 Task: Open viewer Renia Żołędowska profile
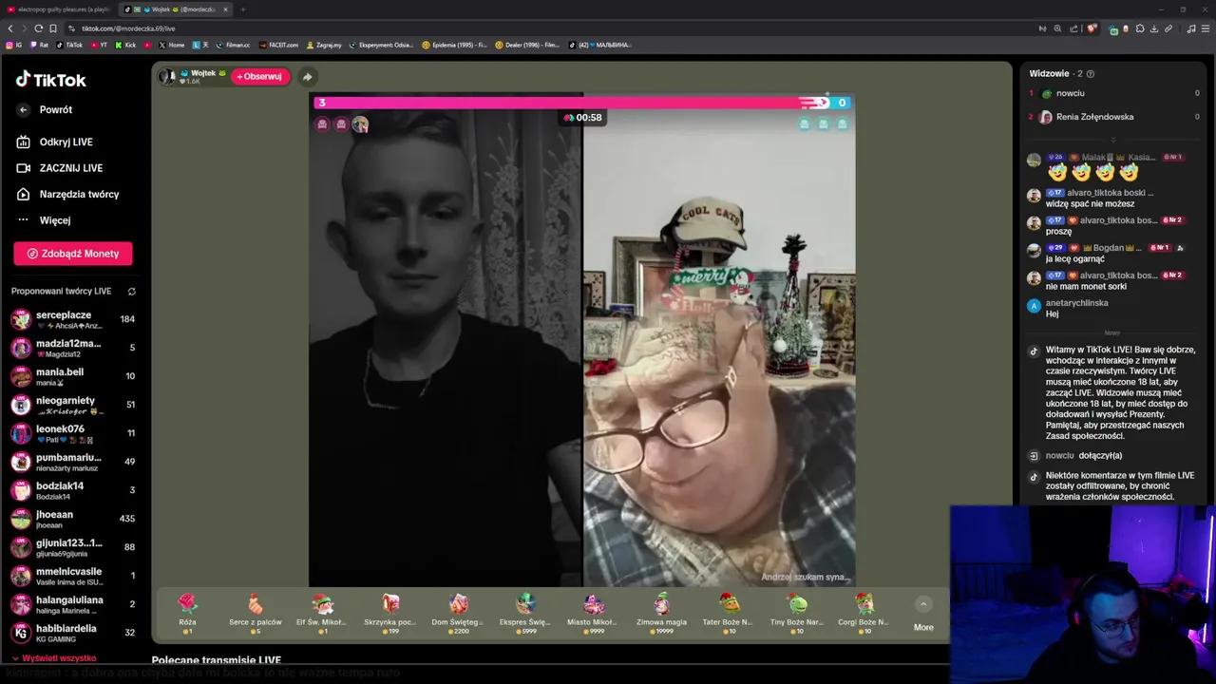1113,117
